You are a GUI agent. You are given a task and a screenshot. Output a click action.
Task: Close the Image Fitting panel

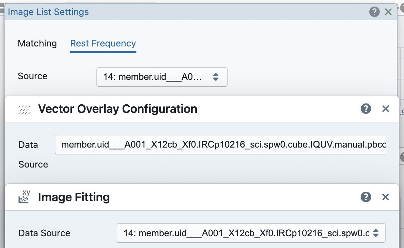(x=385, y=197)
